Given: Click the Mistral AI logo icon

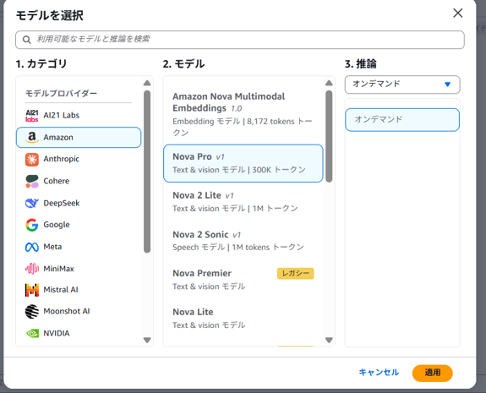Looking at the screenshot, I should (32, 290).
